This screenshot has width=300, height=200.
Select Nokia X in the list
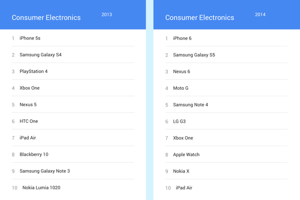pos(181,172)
